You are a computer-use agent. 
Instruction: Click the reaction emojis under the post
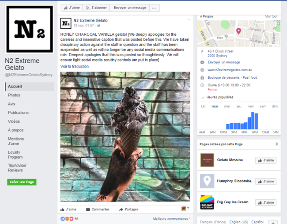tap(67, 219)
